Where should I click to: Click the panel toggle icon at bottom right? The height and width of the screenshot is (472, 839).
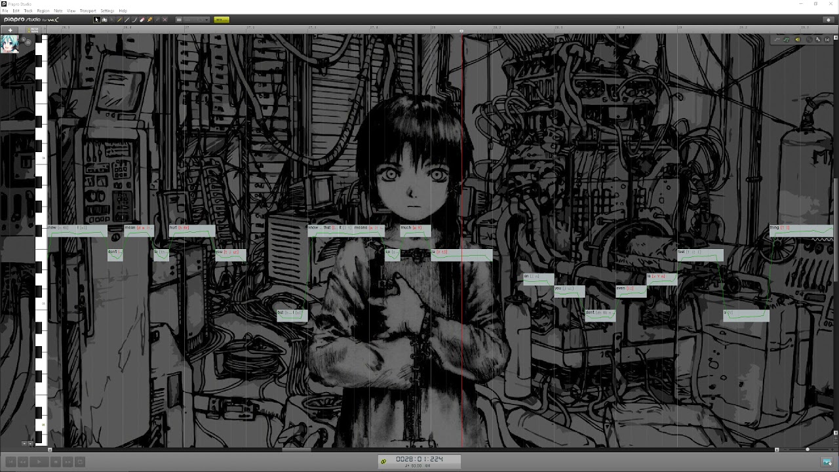point(827,462)
